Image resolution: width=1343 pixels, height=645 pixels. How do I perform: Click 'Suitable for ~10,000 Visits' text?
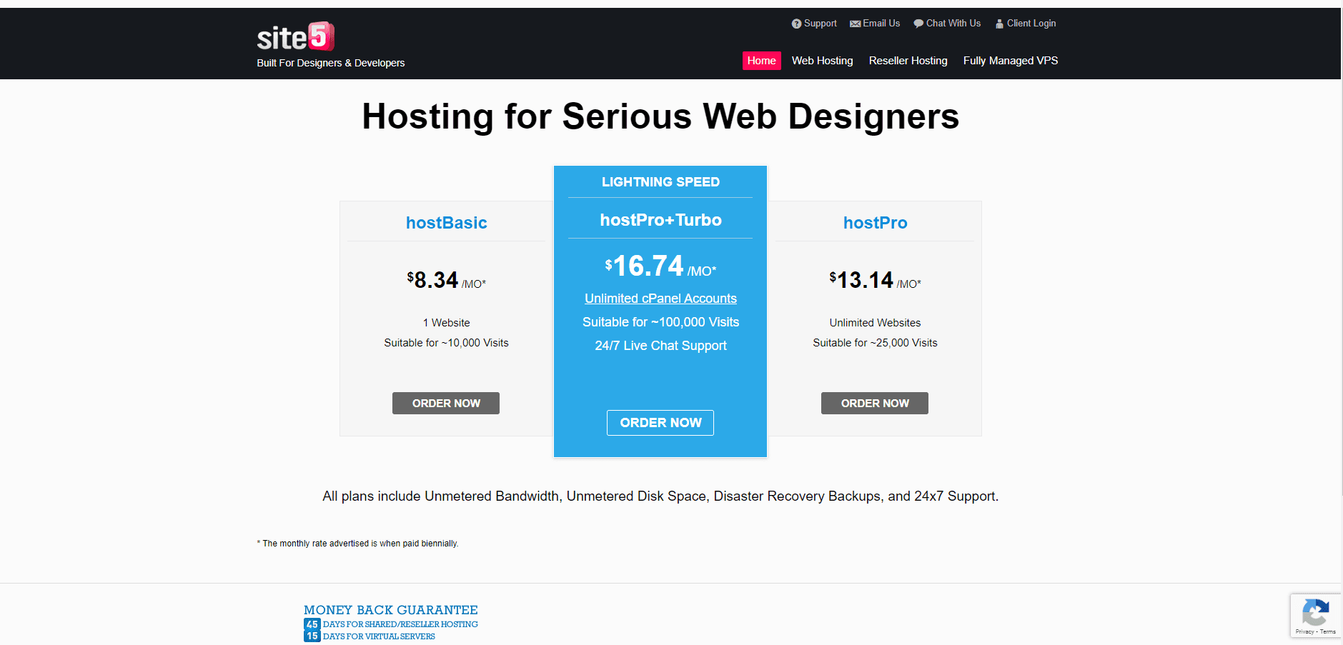coord(446,343)
